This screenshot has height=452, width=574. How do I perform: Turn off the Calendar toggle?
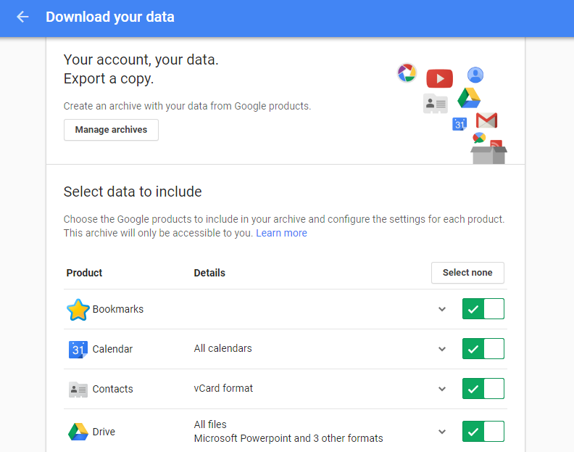483,349
